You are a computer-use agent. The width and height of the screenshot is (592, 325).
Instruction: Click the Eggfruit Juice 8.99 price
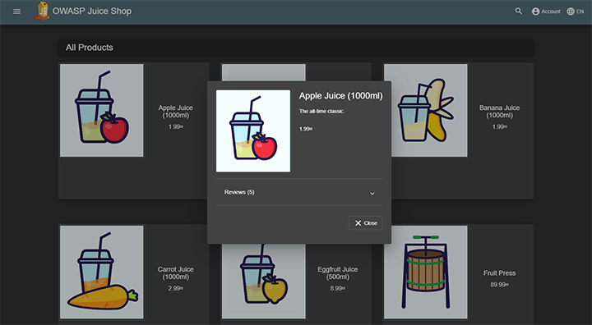(338, 288)
